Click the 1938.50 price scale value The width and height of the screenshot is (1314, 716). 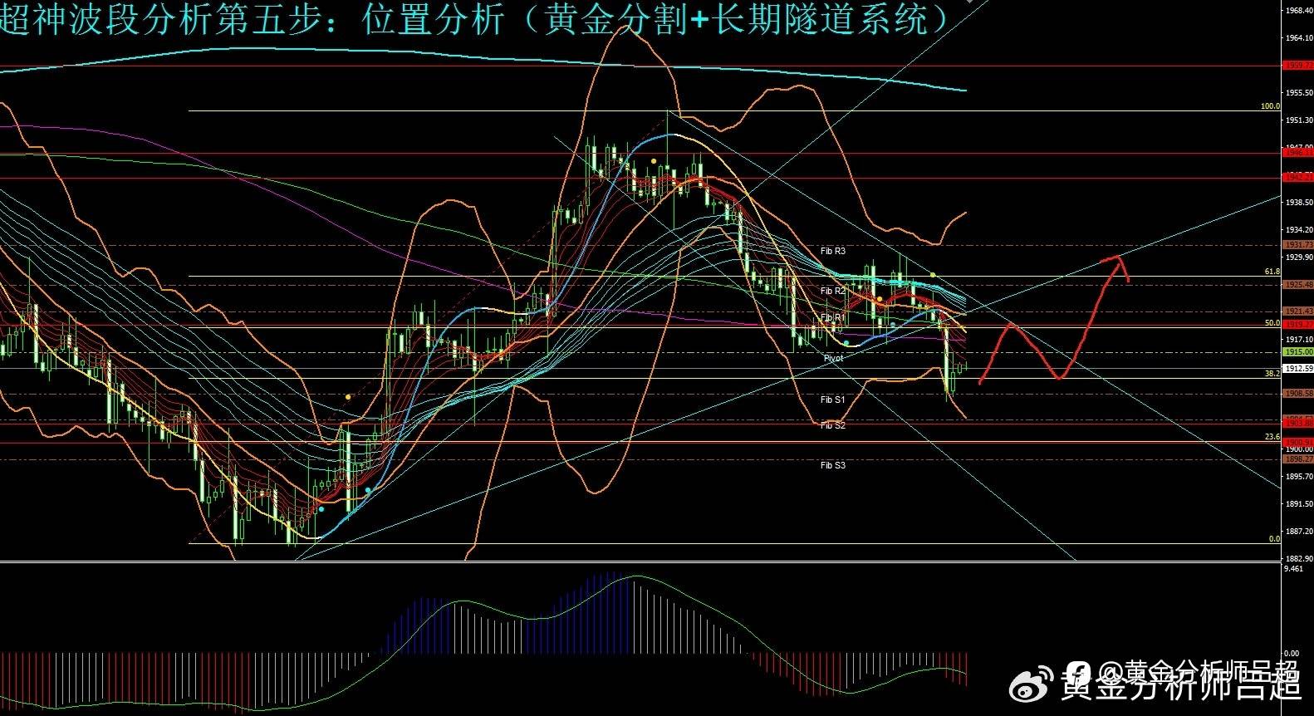pyautogui.click(x=1298, y=202)
